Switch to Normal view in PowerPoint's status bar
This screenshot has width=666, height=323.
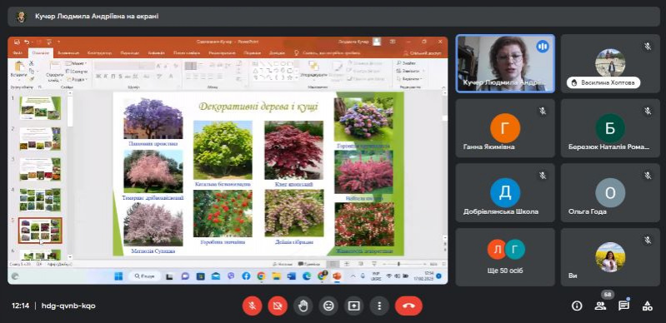pos(334,264)
